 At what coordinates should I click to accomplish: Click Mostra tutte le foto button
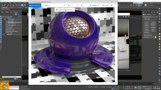[35, 5]
